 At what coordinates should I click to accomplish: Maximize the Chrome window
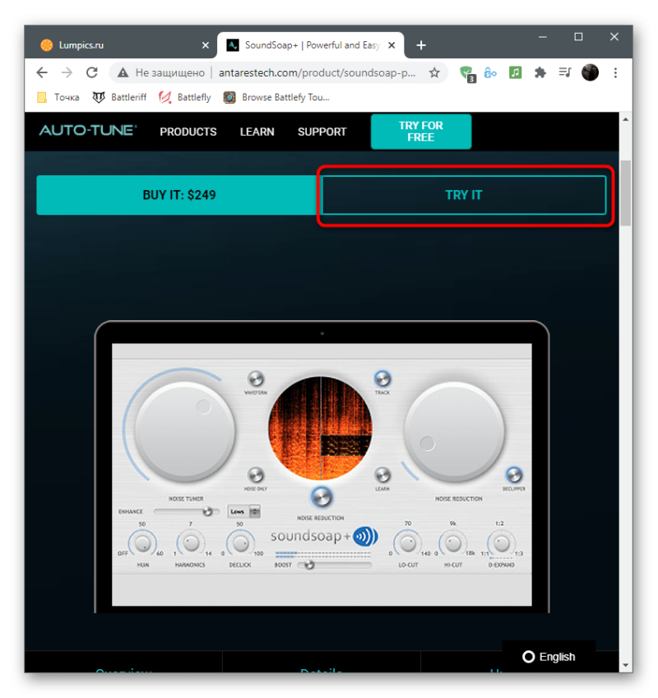pos(578,37)
